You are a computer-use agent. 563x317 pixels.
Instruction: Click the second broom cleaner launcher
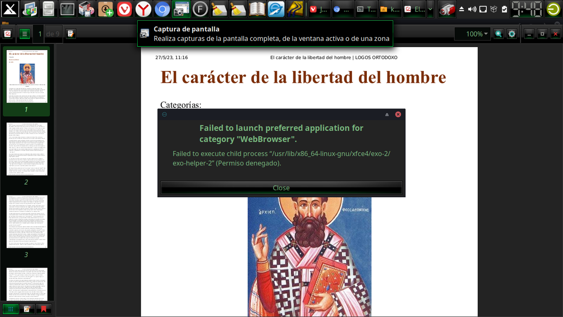click(x=238, y=9)
